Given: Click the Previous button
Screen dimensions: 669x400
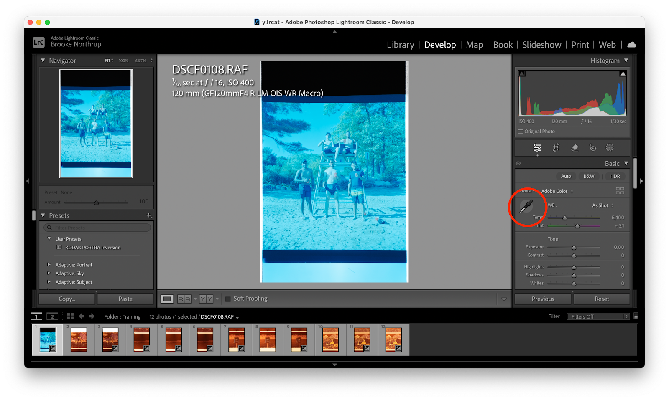Looking at the screenshot, I should tap(543, 299).
